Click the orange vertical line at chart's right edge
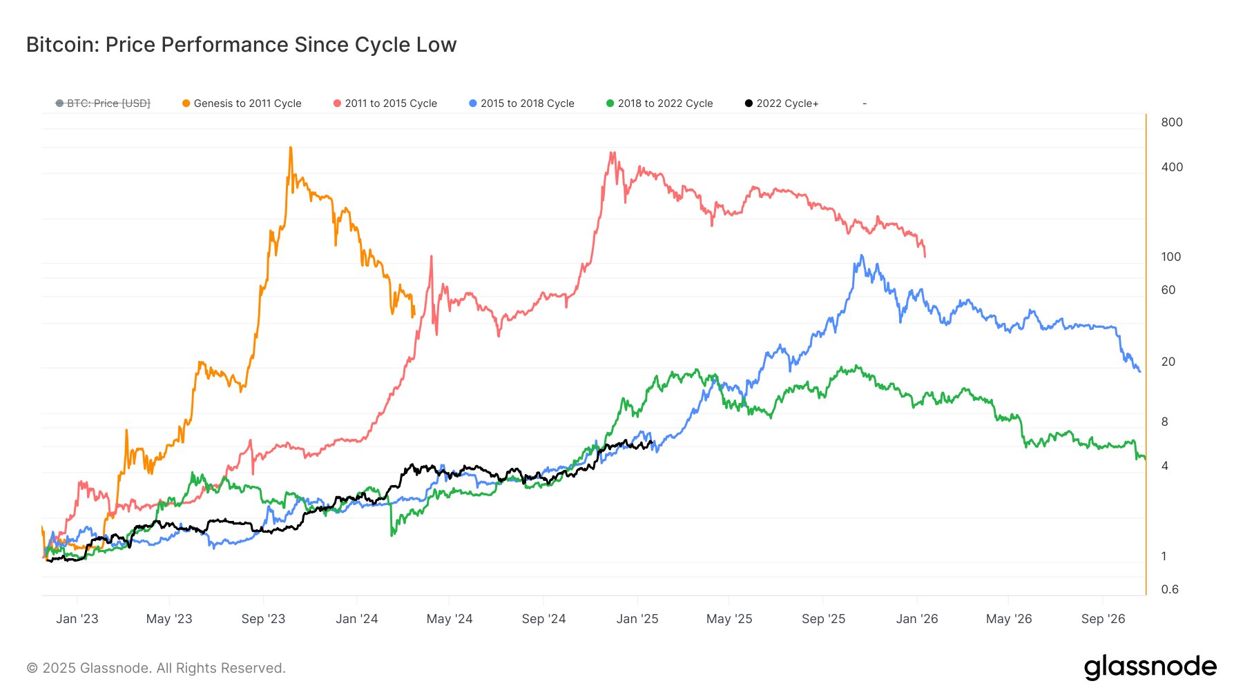Viewport: 1243px width, 699px height. (x=1146, y=354)
